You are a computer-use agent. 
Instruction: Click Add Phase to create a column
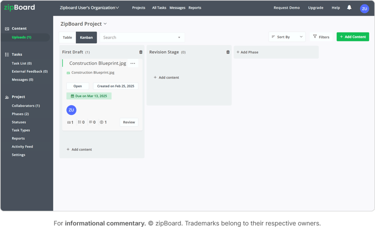pyautogui.click(x=247, y=52)
